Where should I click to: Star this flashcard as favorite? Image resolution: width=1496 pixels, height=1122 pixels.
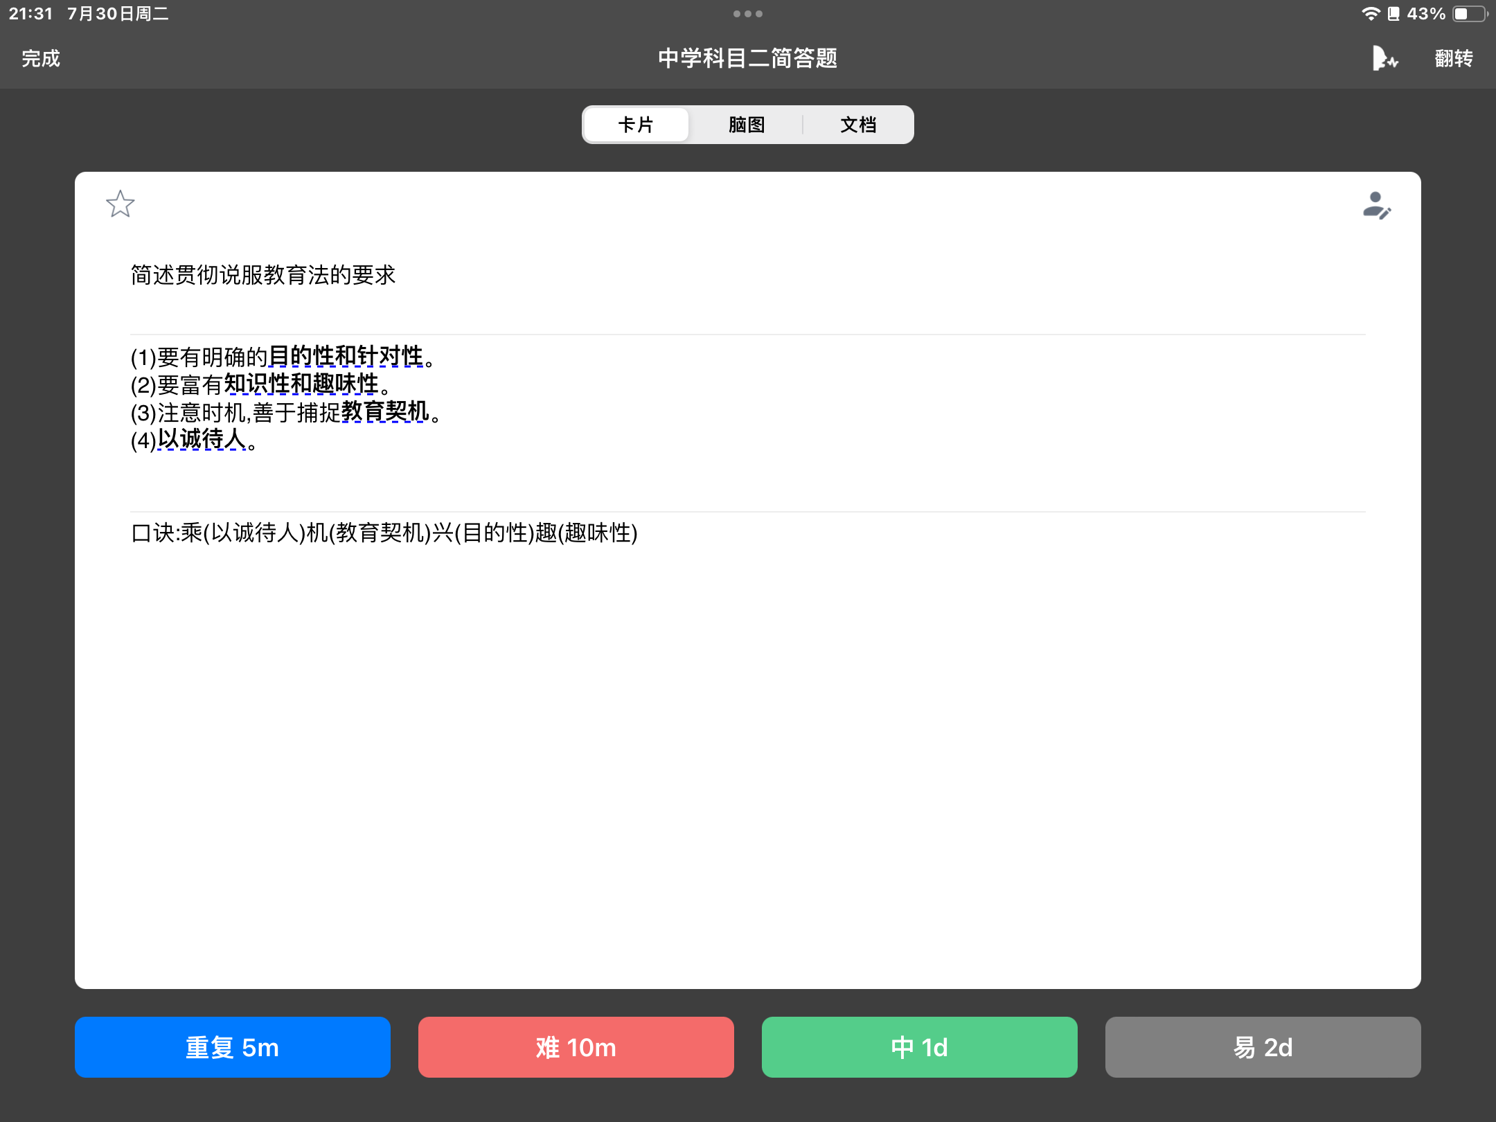(120, 204)
